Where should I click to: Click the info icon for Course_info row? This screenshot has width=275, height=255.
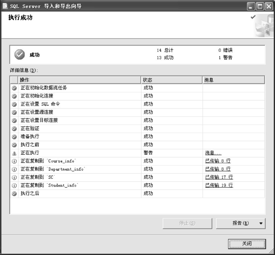click(x=14, y=161)
